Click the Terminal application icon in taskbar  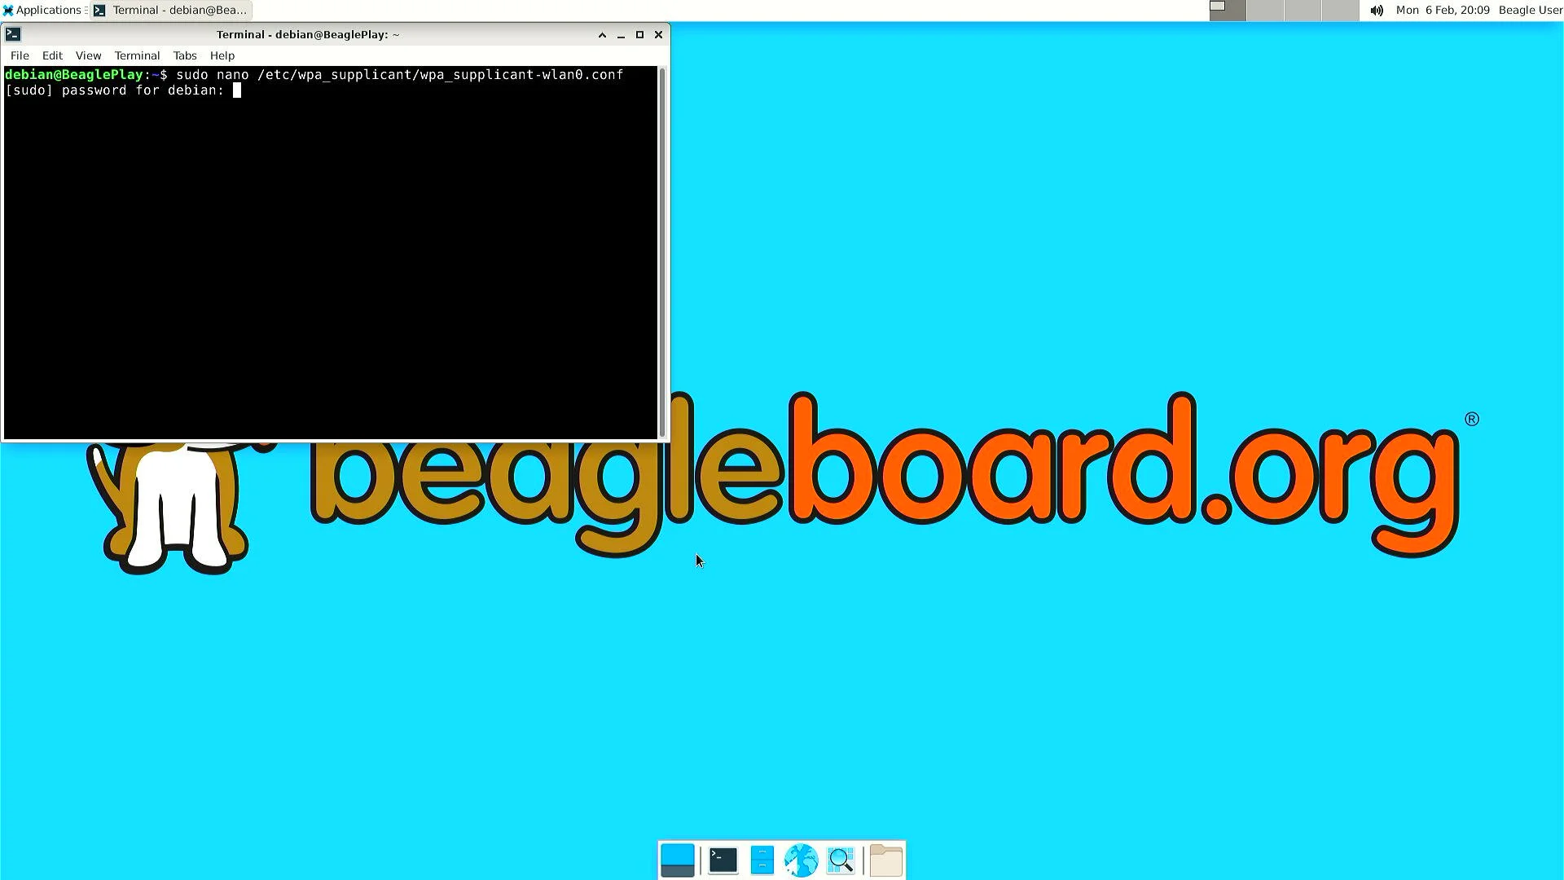(x=720, y=860)
